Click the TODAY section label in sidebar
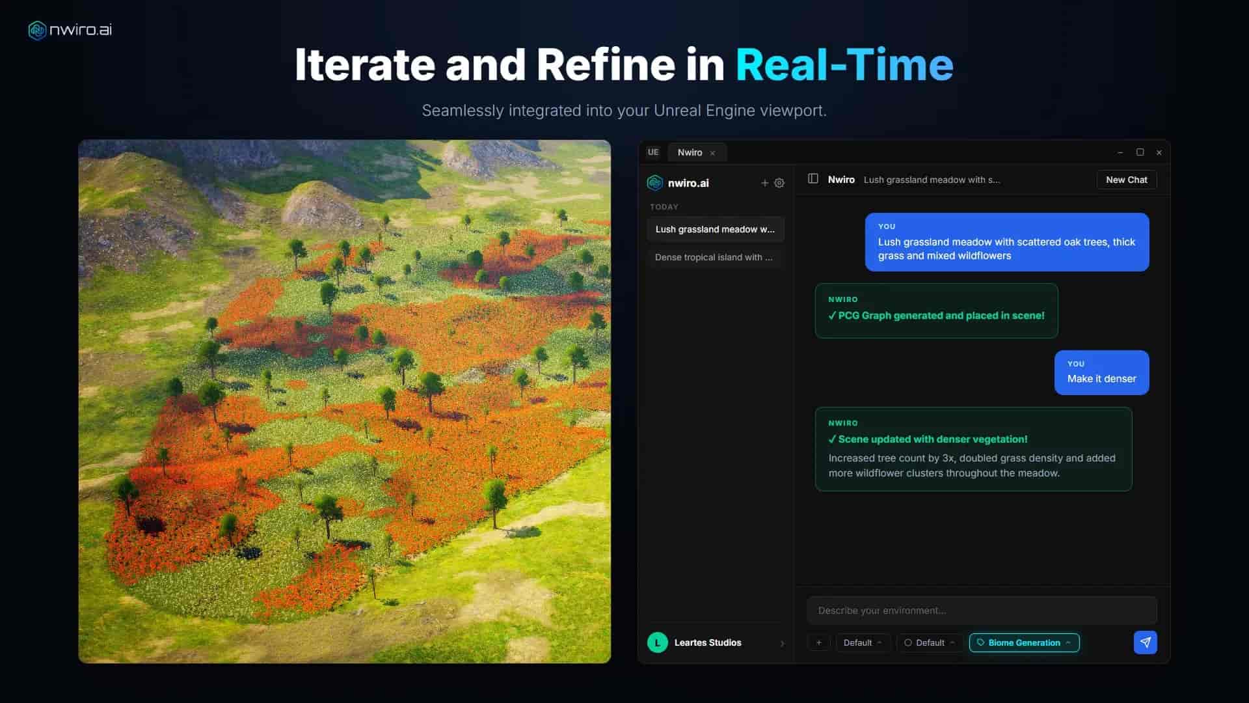Screen dimensions: 1249x703 [x=664, y=207]
